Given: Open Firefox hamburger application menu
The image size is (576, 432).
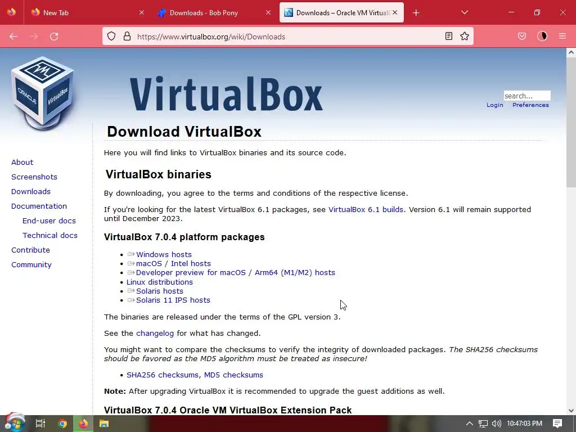Looking at the screenshot, I should click(x=562, y=36).
